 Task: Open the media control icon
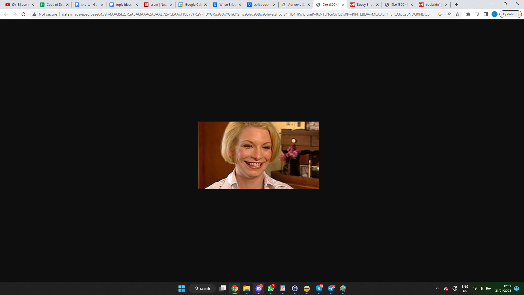[x=477, y=14]
